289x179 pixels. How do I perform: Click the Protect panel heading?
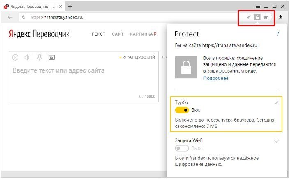tap(187, 34)
